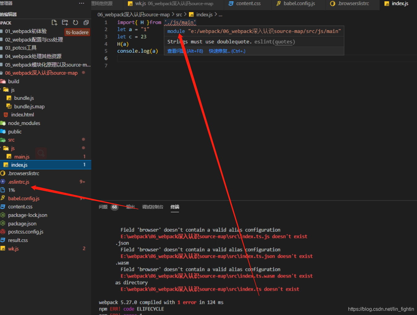Click line number 3 in the gutter

pos(106,37)
